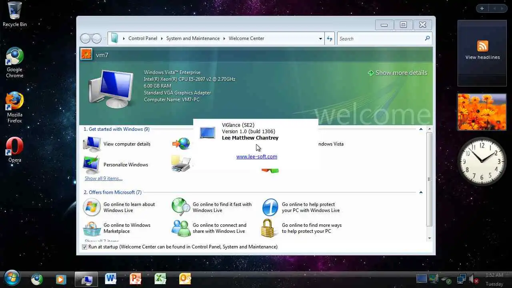Click the find it fast magnifier icon

(181, 207)
